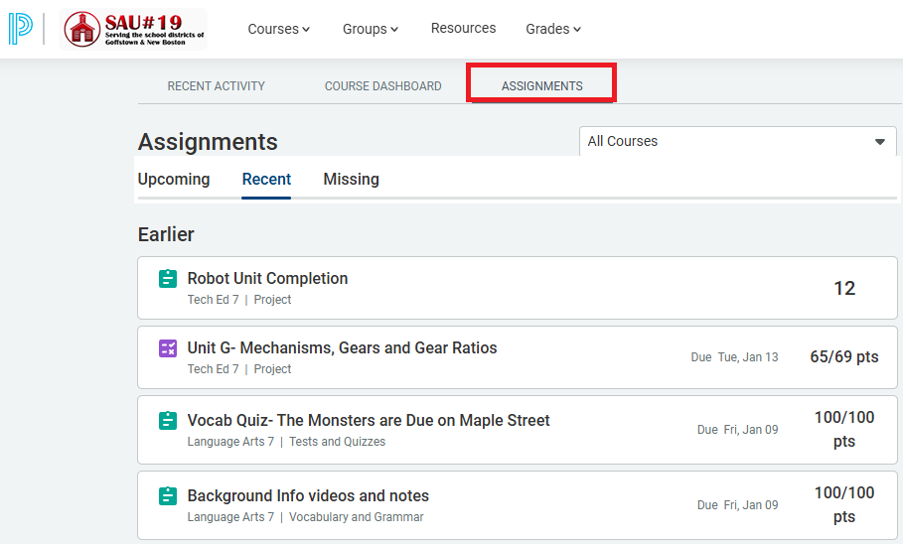Screen dimensions: 903x544
Task: Open Resources in the top navigation
Action: [x=463, y=28]
